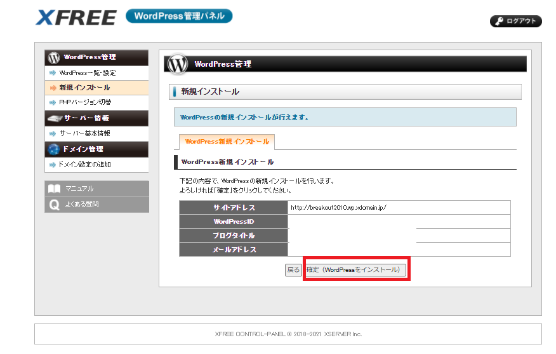556x354 pixels.
Task: Click the Q icon beside よくある質問
Action: [54, 205]
